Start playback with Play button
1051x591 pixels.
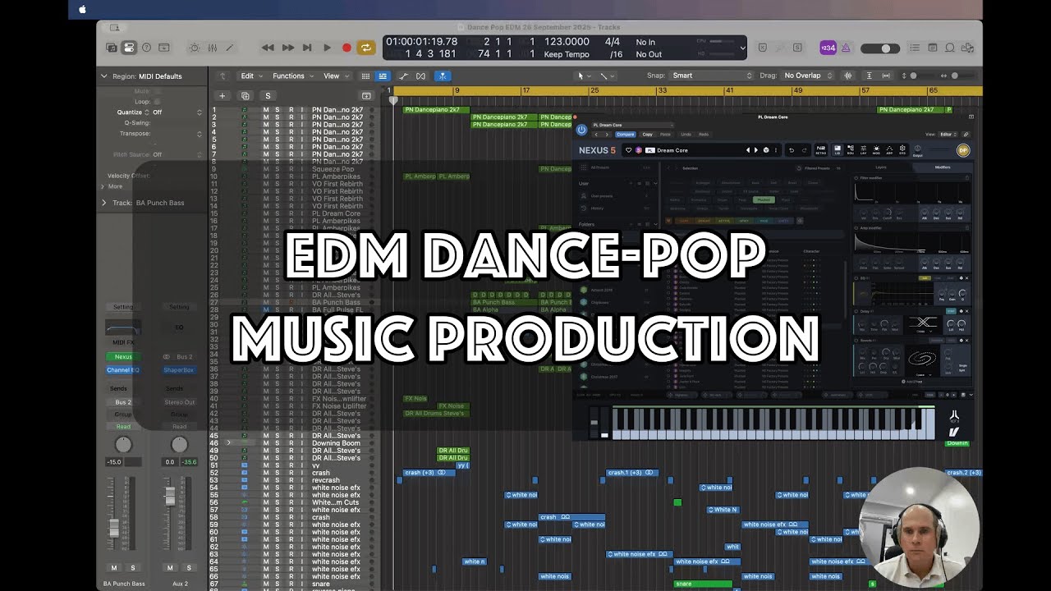[327, 48]
